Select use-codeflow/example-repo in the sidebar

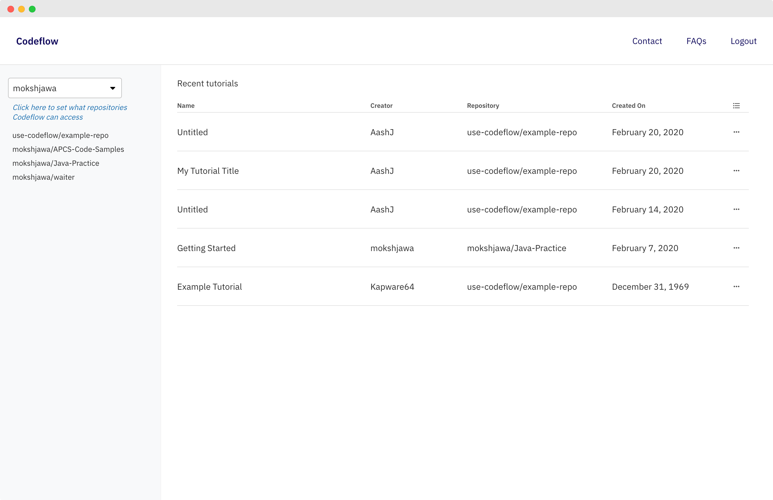point(60,135)
